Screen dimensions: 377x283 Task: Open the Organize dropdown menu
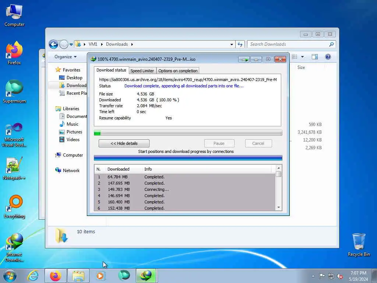tap(66, 57)
